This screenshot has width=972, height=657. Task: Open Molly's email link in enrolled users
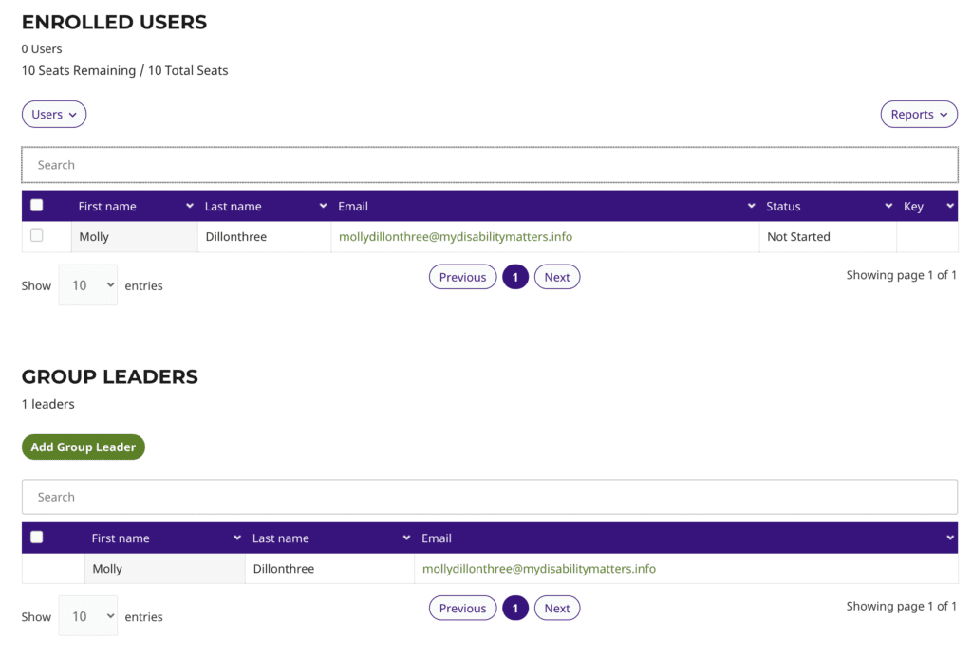point(456,237)
